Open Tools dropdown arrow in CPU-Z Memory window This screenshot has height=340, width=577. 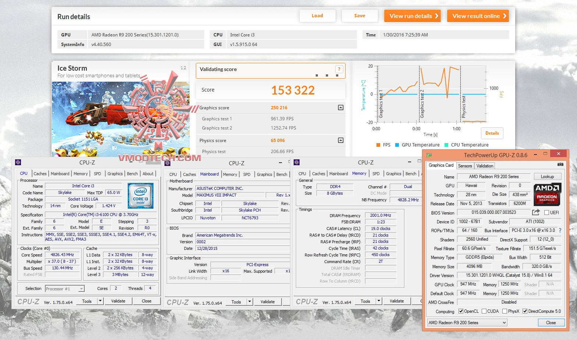(x=378, y=301)
